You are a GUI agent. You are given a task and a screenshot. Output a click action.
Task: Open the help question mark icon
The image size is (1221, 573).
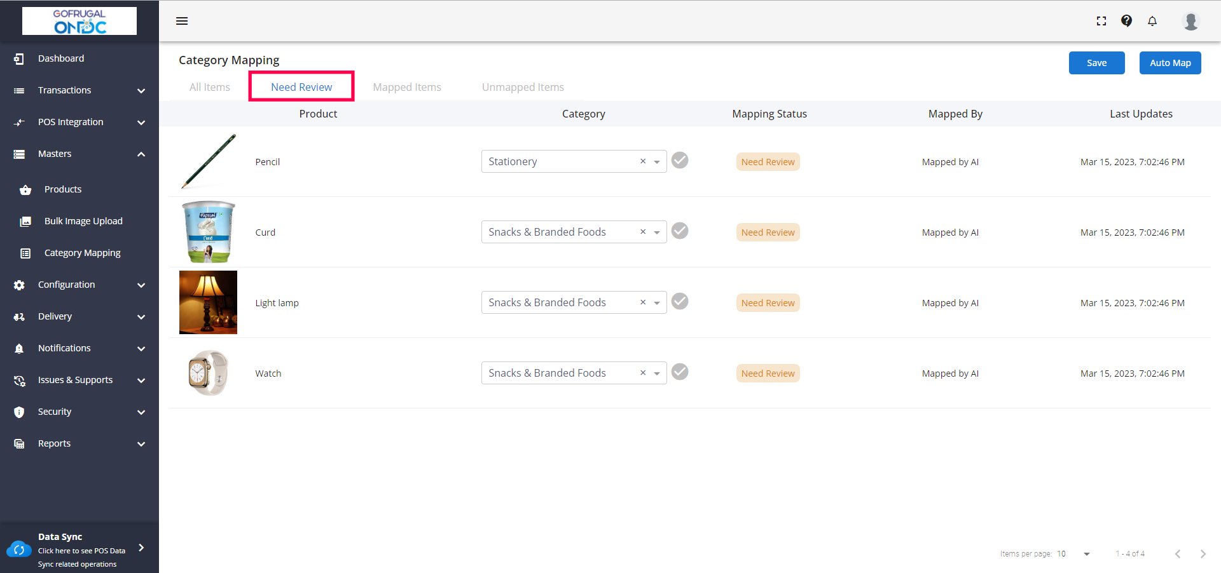point(1126,21)
